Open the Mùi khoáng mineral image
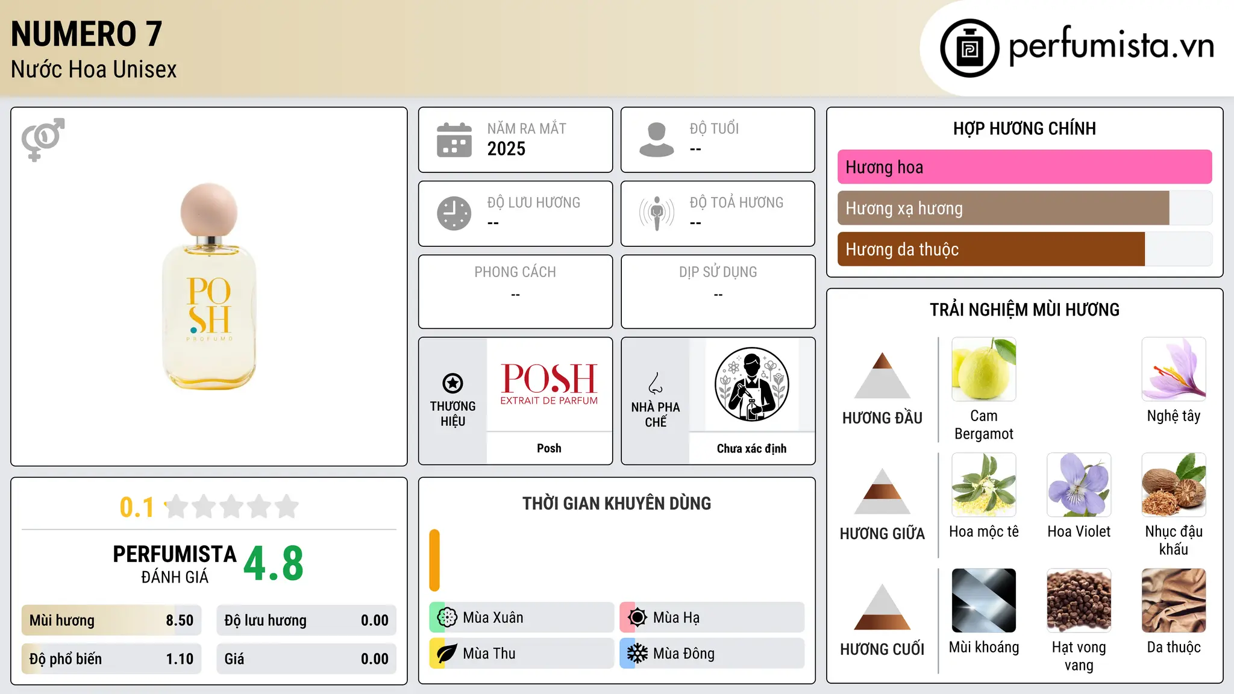Screen dimensions: 1234x694 click(984, 601)
